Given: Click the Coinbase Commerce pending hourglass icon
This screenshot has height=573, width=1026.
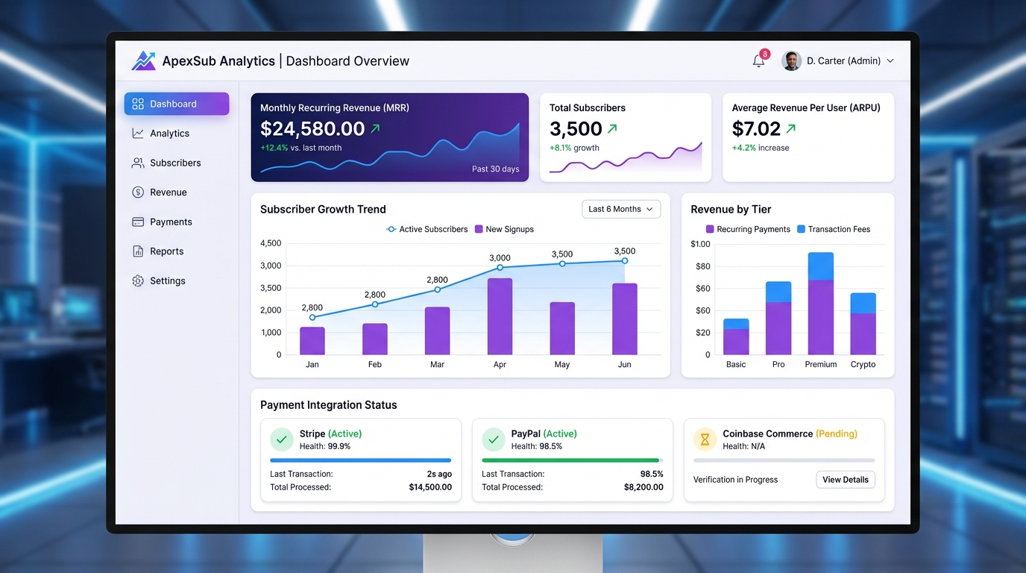Looking at the screenshot, I should click(705, 439).
